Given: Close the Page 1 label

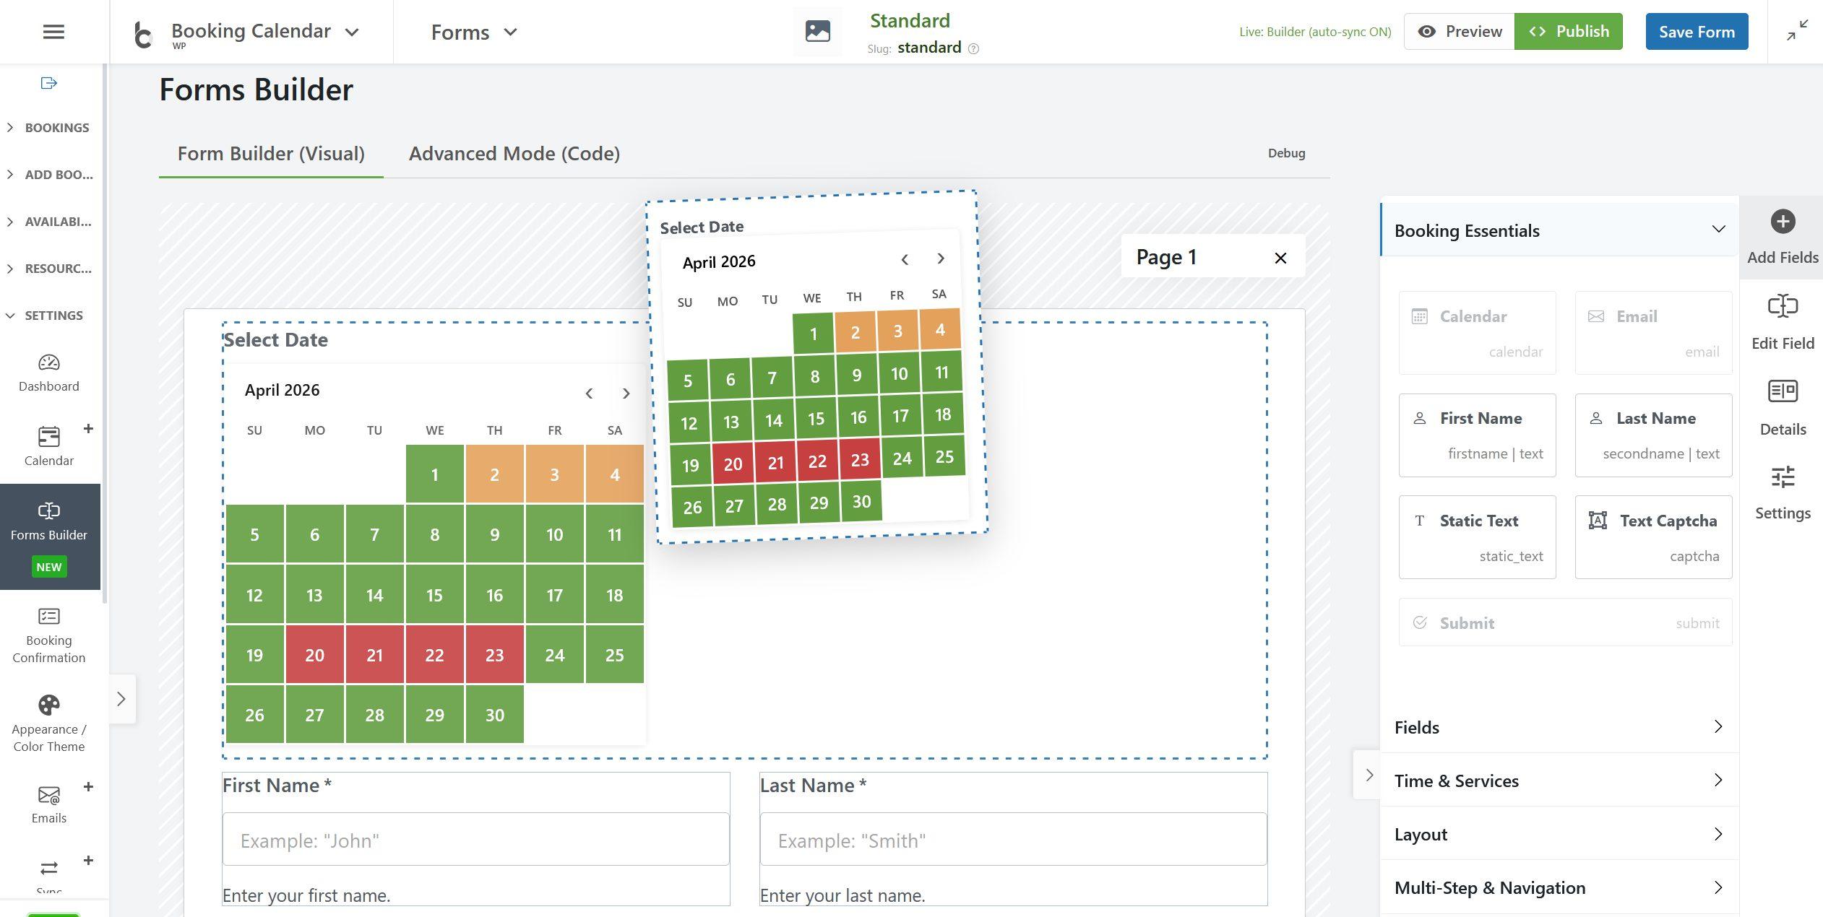Looking at the screenshot, I should (1280, 258).
